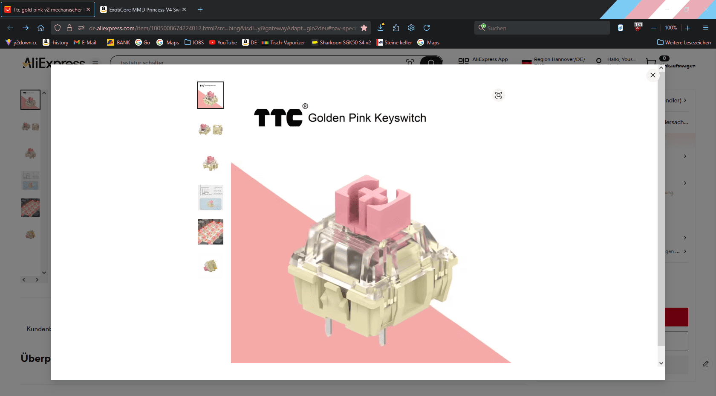Open the JOBS bookmarks folder
Screen dimensions: 716x396
pos(194,42)
